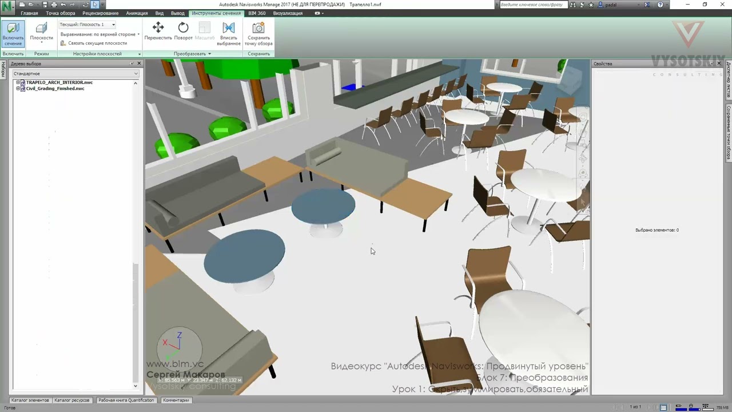Open the Наборы side tab
The width and height of the screenshot is (732, 412).
pyautogui.click(x=3, y=69)
